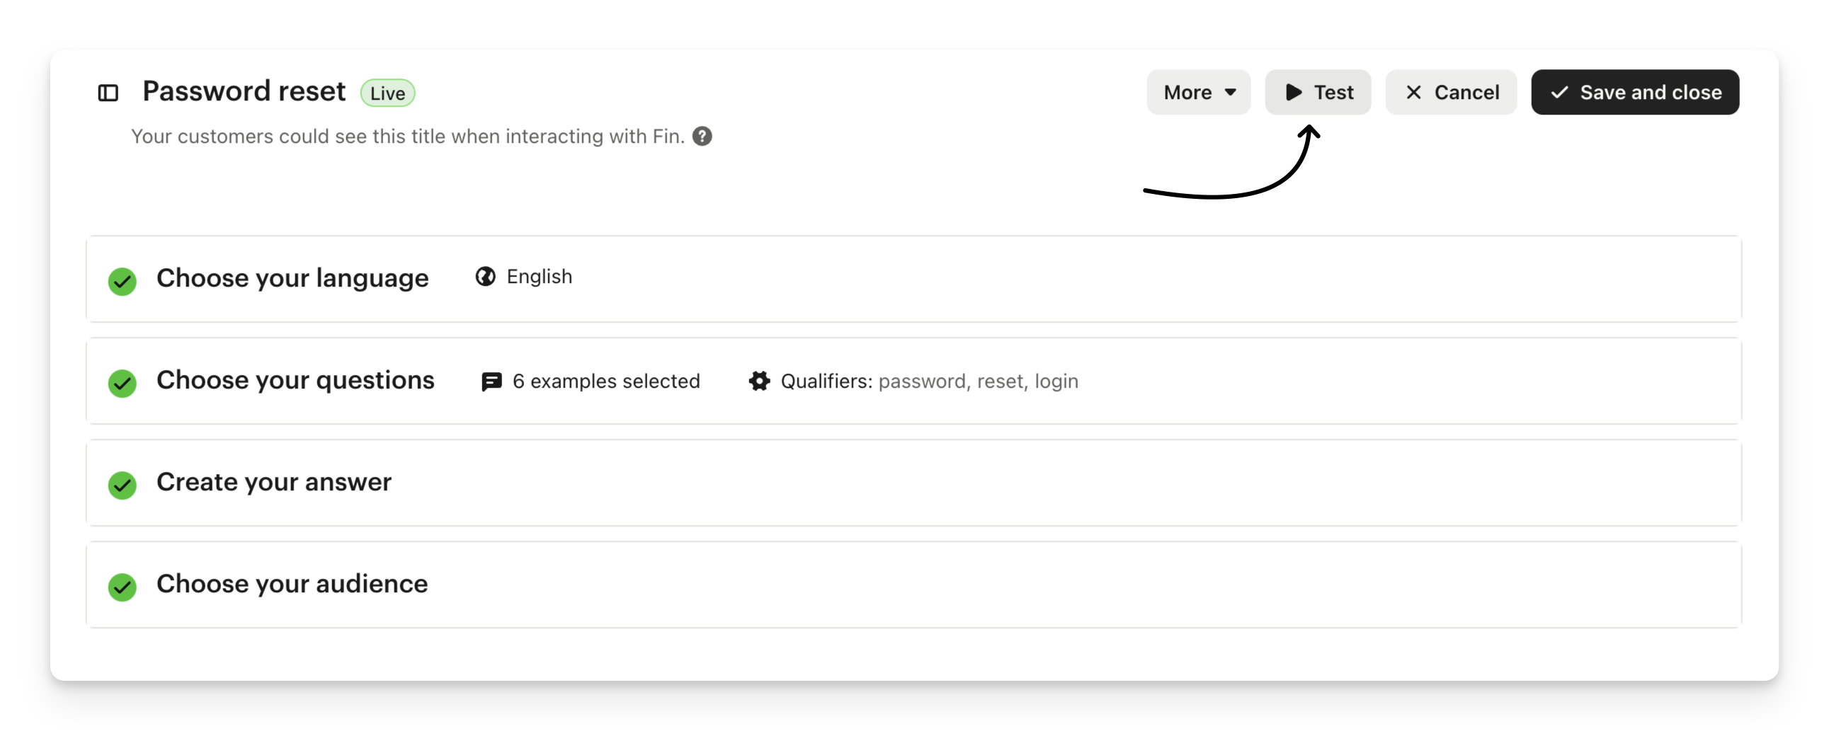Expand the Choose your language step
Screen dimensions: 1829x731
(x=292, y=278)
